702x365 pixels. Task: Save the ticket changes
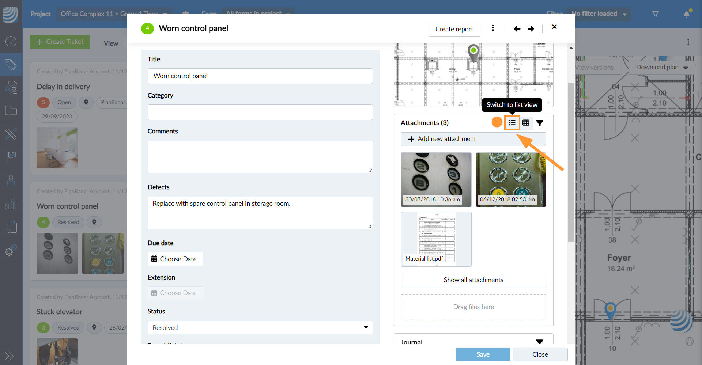click(x=483, y=354)
